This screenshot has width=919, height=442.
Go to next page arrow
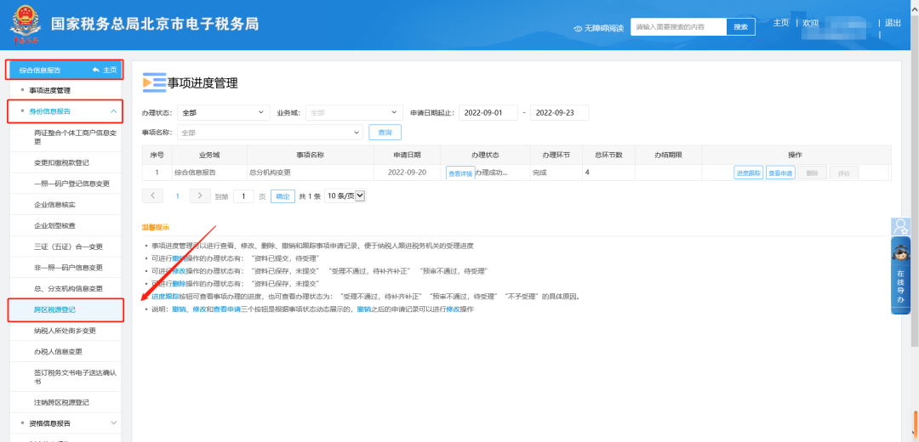click(200, 195)
